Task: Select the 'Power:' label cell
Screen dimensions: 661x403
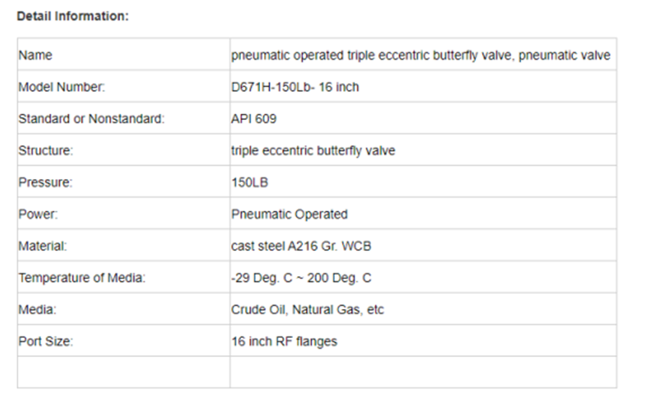Action: (x=38, y=215)
